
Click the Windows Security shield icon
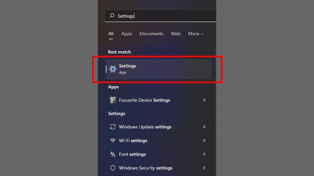tap(113, 168)
